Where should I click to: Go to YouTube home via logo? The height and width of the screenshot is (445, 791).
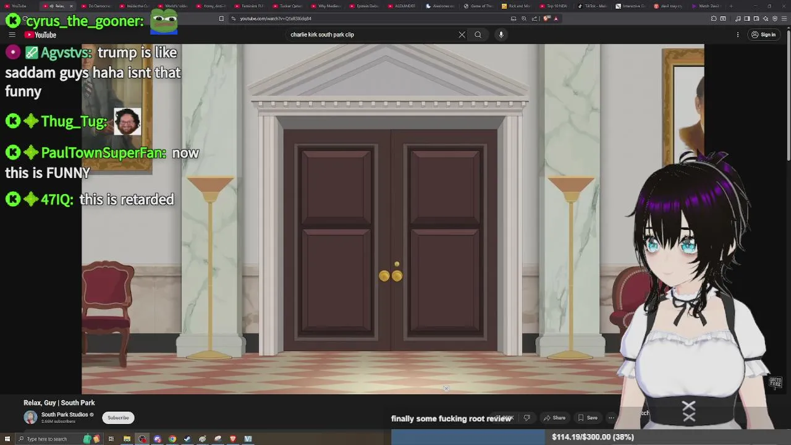(40, 35)
